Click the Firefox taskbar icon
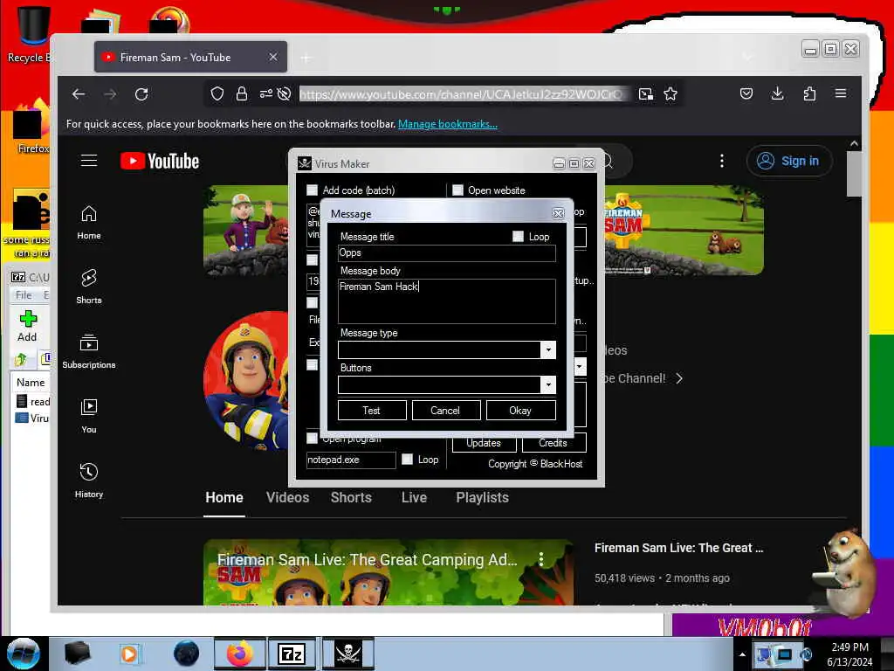 (x=239, y=654)
